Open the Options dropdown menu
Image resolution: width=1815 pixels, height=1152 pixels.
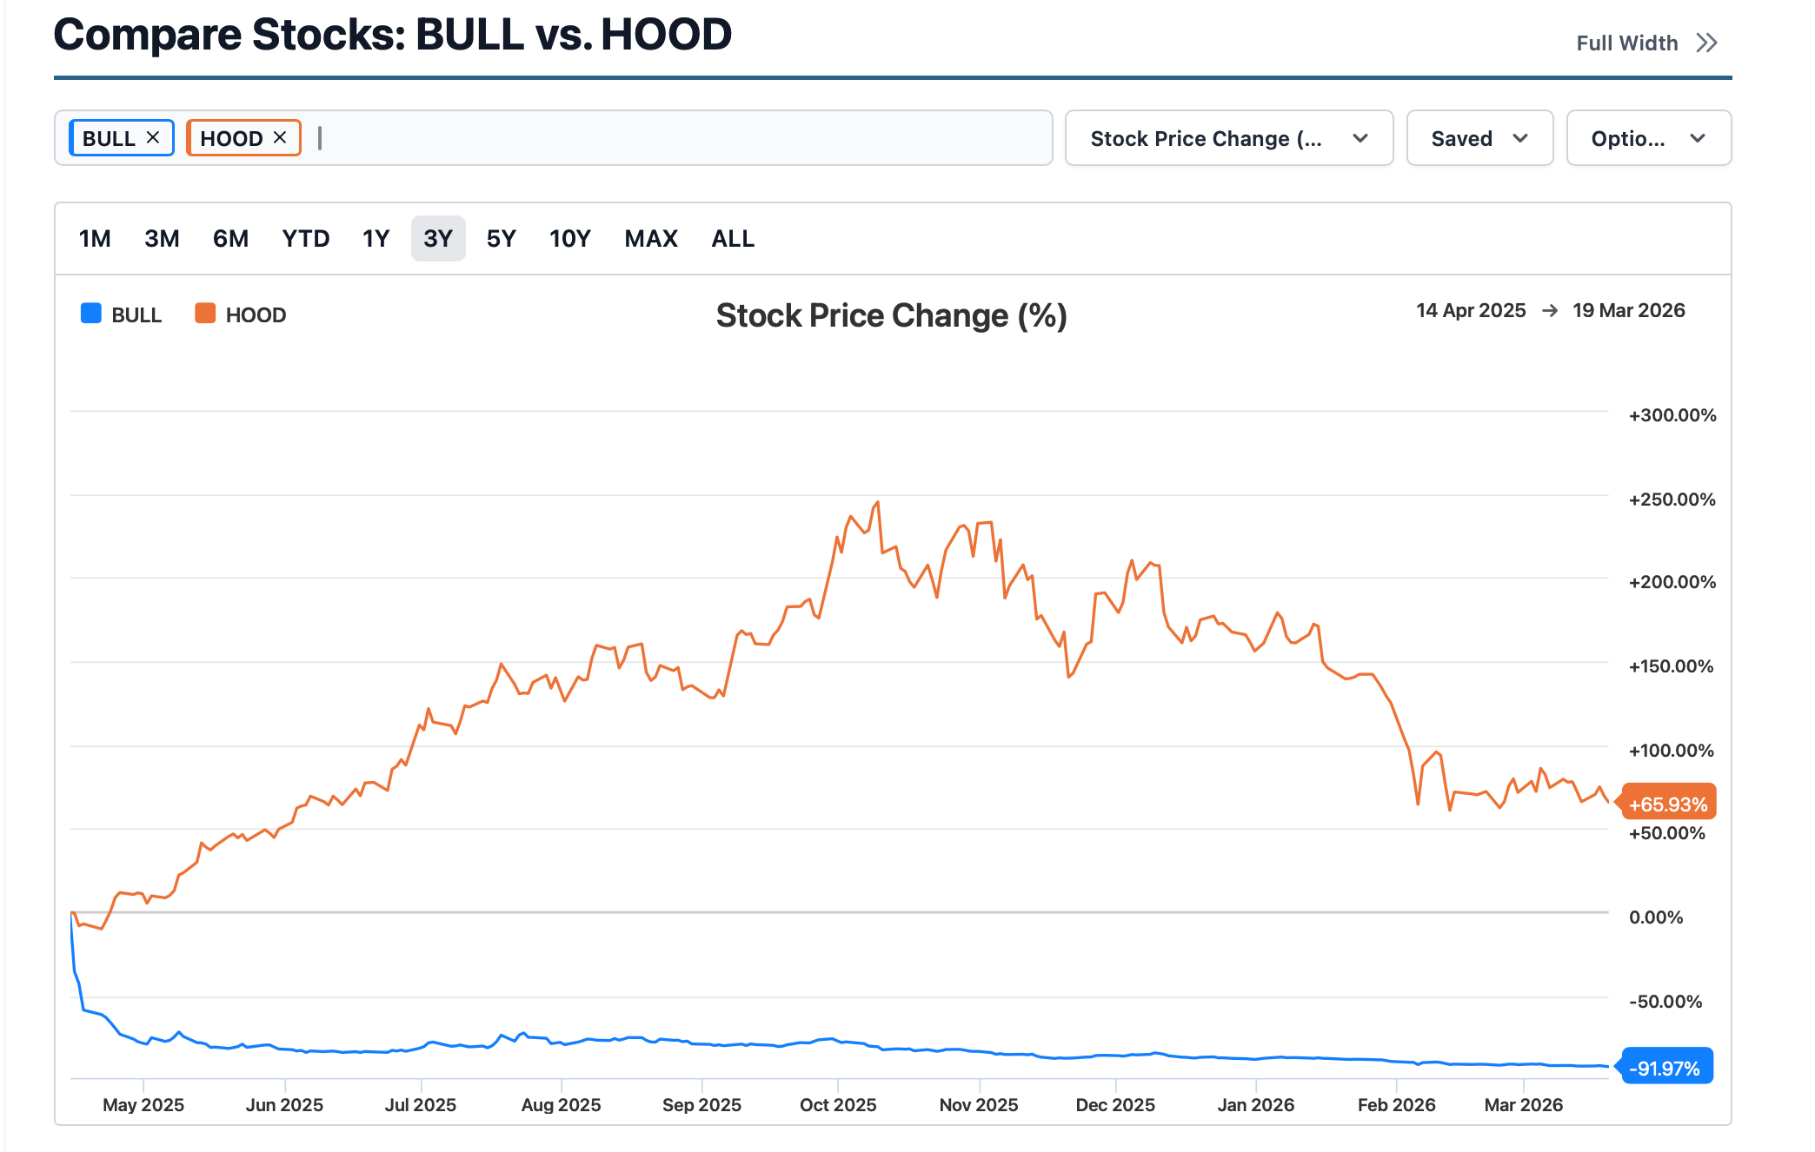[x=1647, y=138]
